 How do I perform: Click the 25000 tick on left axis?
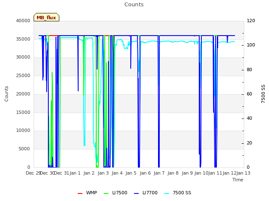point(23,75)
